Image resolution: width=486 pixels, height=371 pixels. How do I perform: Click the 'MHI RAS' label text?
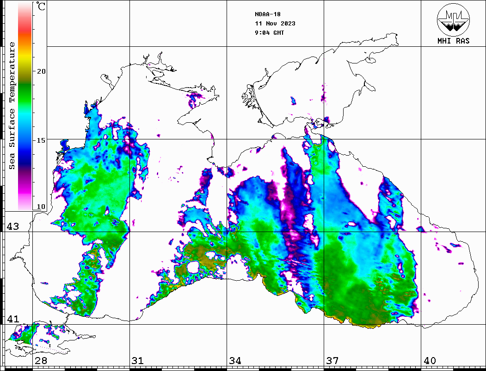(x=453, y=41)
